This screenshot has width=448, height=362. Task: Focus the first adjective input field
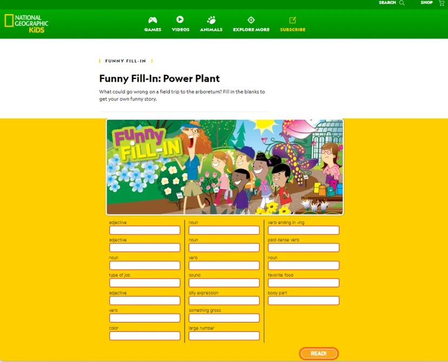[x=144, y=230]
